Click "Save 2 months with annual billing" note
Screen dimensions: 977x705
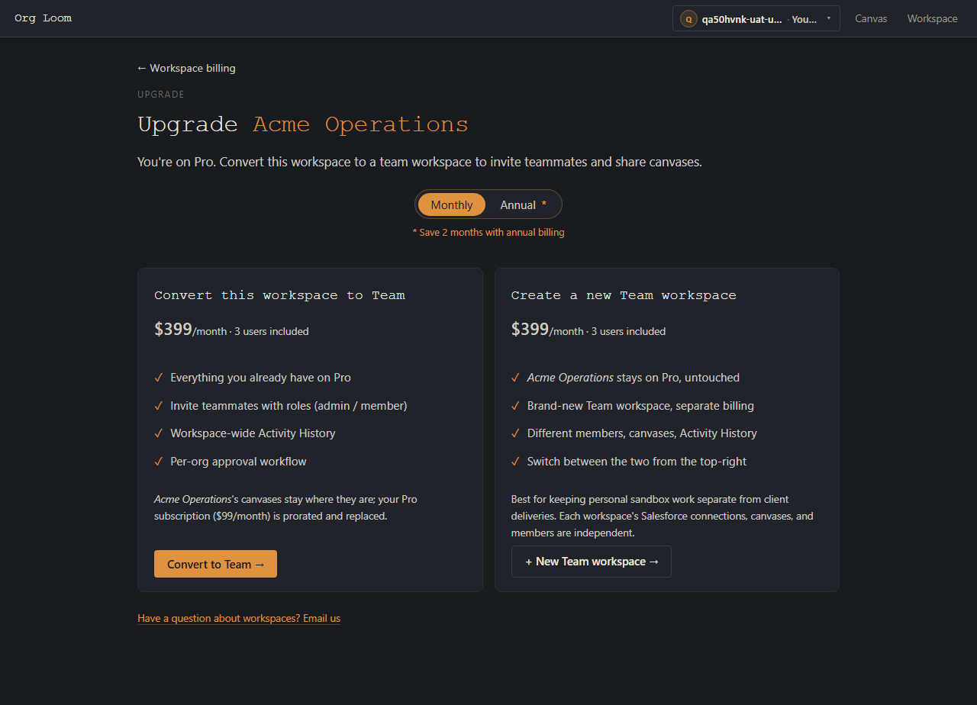(488, 232)
